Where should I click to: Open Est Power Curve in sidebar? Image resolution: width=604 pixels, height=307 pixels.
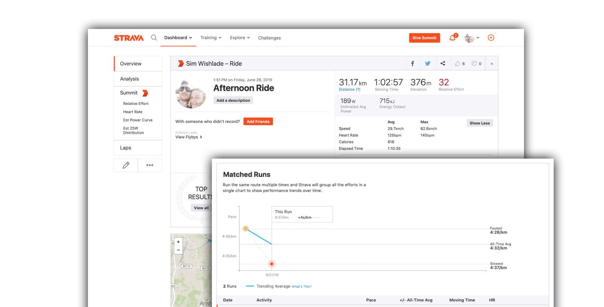[x=138, y=120]
